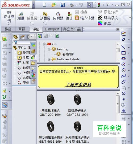
Task: Select the Polygon sketch tool
Action: coord(123,94)
